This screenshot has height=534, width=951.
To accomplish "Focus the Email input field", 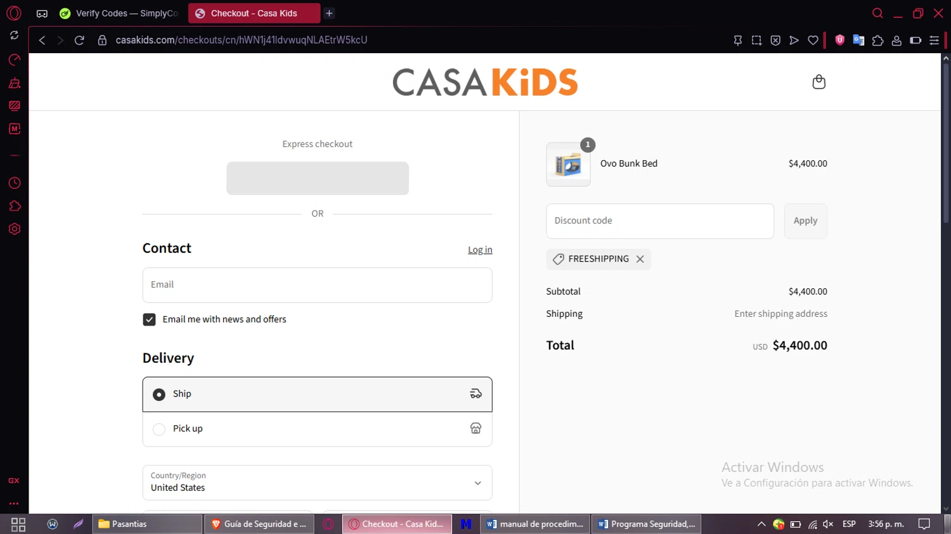I will pyautogui.click(x=317, y=285).
